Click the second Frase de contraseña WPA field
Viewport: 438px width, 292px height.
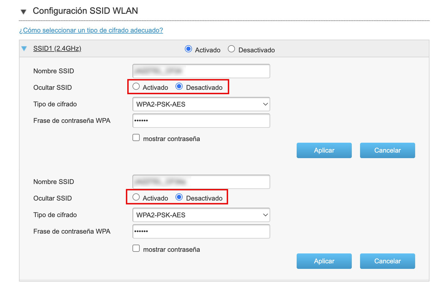point(201,231)
